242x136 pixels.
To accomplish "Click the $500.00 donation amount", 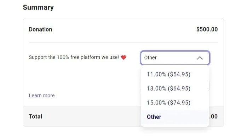I will pyautogui.click(x=207, y=29).
